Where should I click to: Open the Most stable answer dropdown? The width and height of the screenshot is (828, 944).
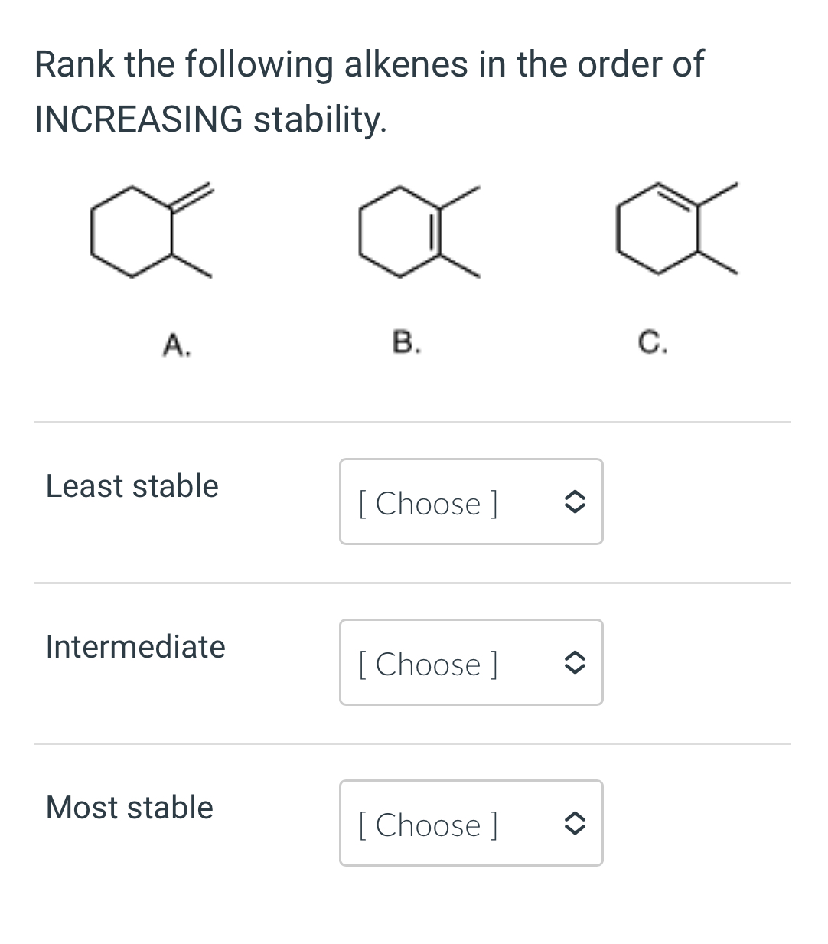point(470,823)
